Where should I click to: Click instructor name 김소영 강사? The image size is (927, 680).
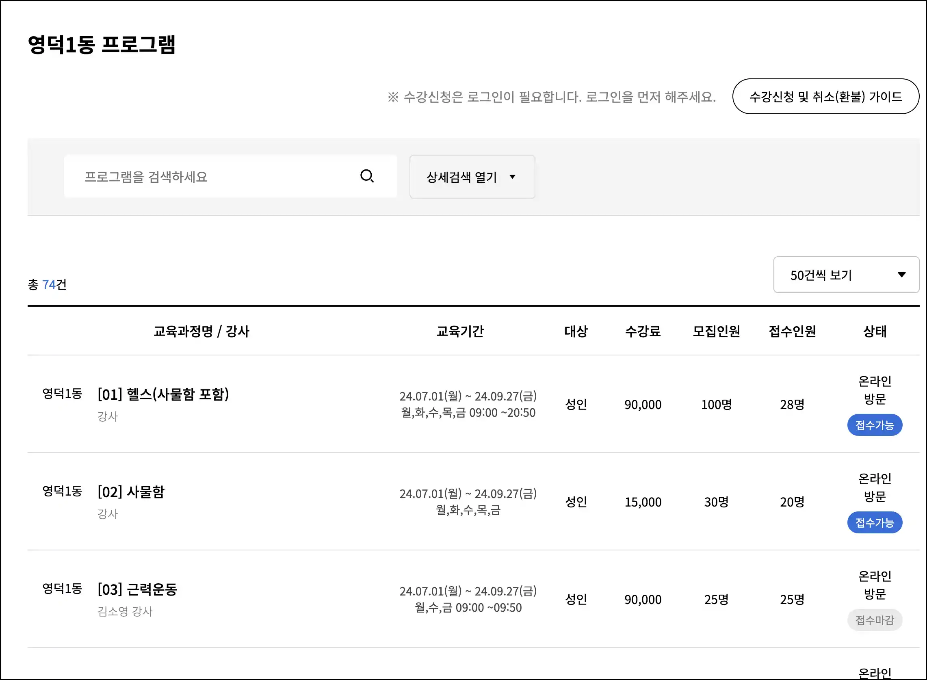125,611
